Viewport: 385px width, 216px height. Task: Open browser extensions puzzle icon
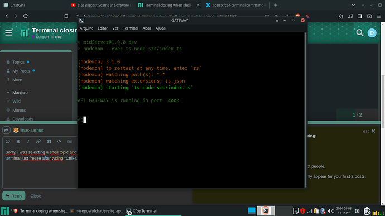click(341, 16)
